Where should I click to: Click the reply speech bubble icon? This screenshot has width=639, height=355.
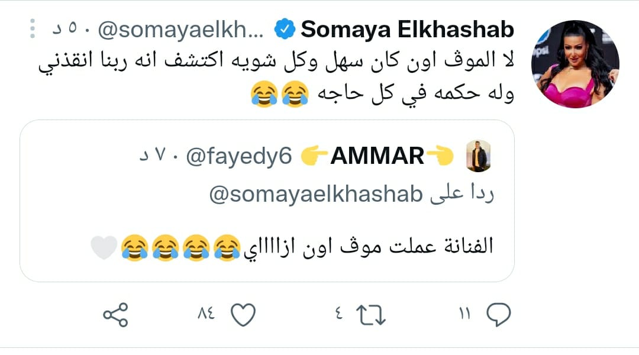pyautogui.click(x=498, y=314)
